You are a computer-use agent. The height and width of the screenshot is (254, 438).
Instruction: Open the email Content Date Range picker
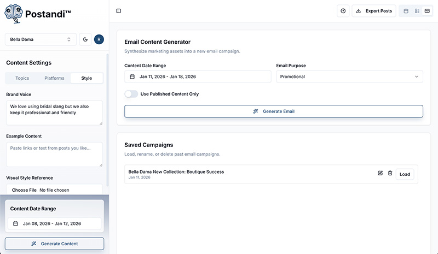click(x=198, y=76)
